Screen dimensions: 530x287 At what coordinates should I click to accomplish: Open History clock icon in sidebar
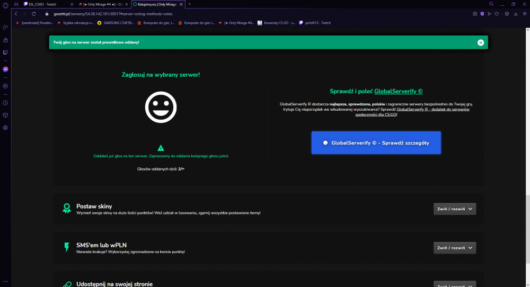(5, 103)
